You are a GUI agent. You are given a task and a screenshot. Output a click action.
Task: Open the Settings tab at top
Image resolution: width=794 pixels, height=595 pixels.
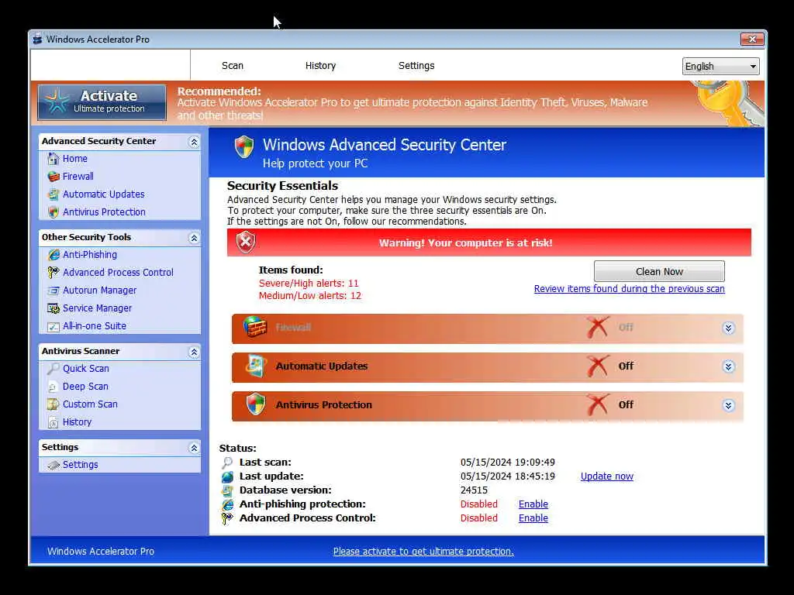[x=416, y=66]
